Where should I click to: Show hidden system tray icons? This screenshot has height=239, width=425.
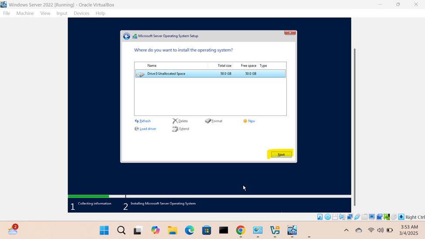[347, 230]
